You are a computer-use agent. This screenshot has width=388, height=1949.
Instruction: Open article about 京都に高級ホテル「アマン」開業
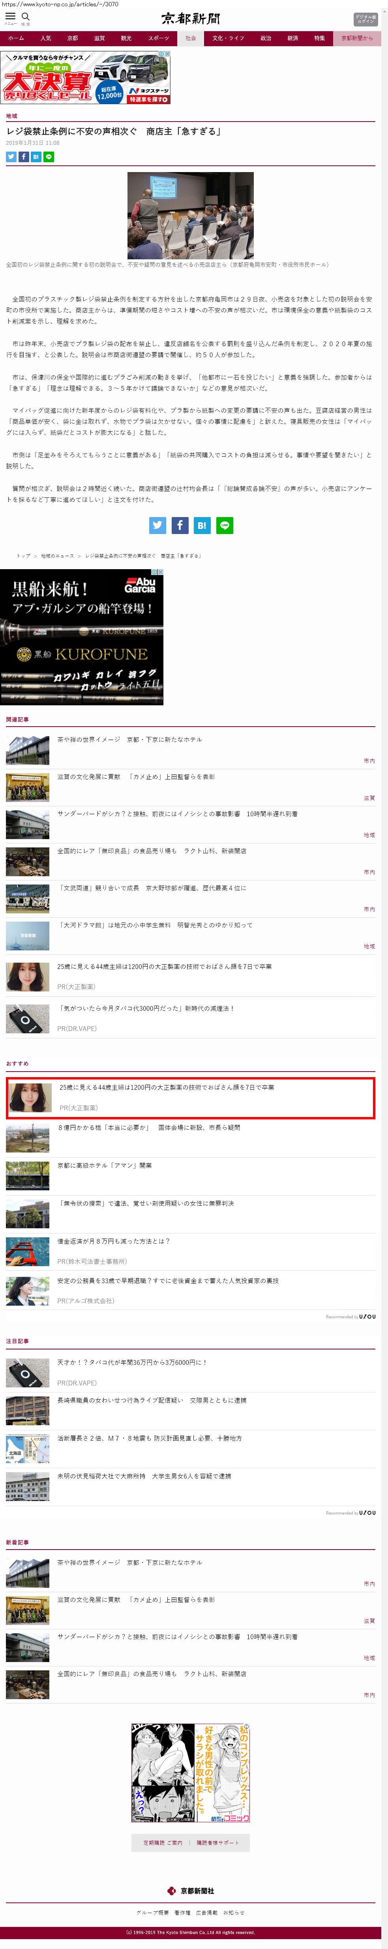tap(104, 1165)
